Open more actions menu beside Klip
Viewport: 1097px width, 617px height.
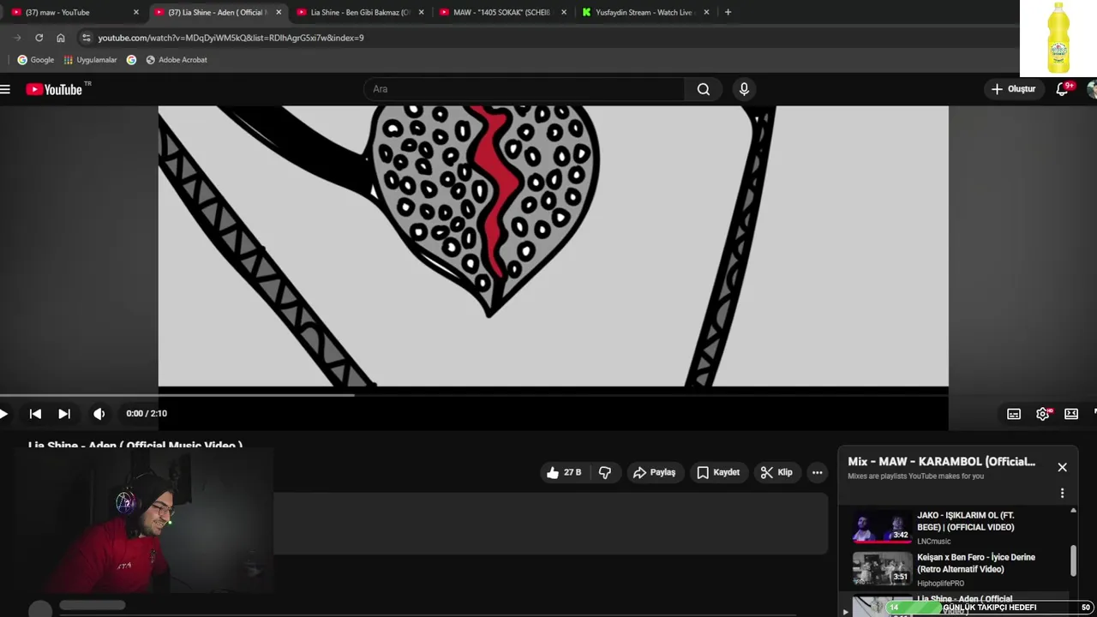[x=818, y=472]
